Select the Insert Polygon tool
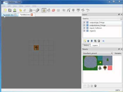123x92 pixels. tap(83, 10)
